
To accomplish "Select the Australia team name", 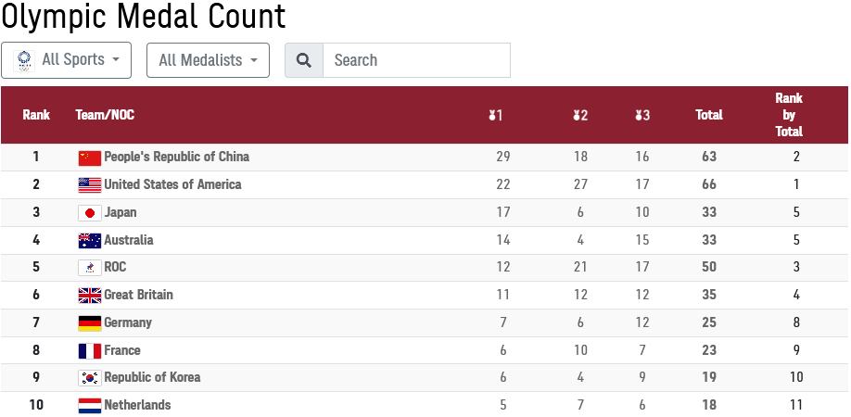I will (x=129, y=240).
